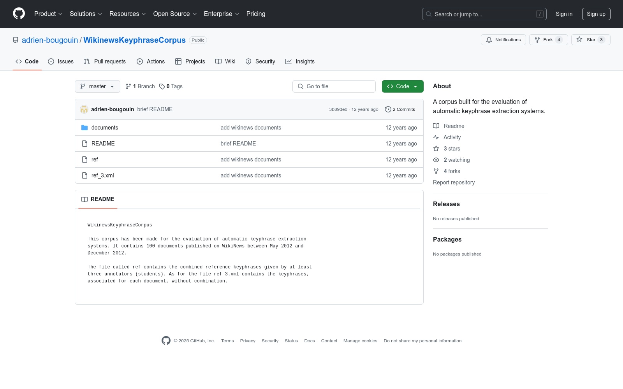Open the ref_3.xml file
Viewport: 623px width, 389px height.
[x=103, y=175]
